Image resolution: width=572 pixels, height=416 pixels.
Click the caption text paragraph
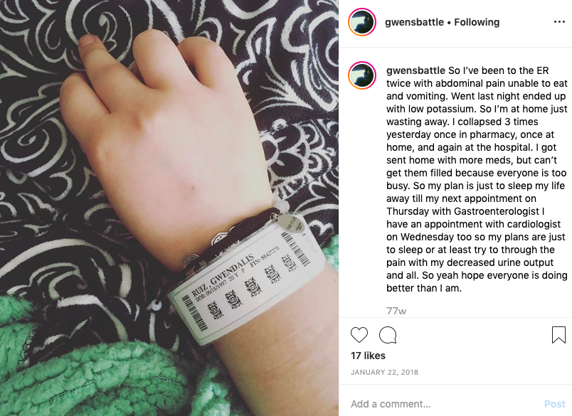tap(477, 179)
